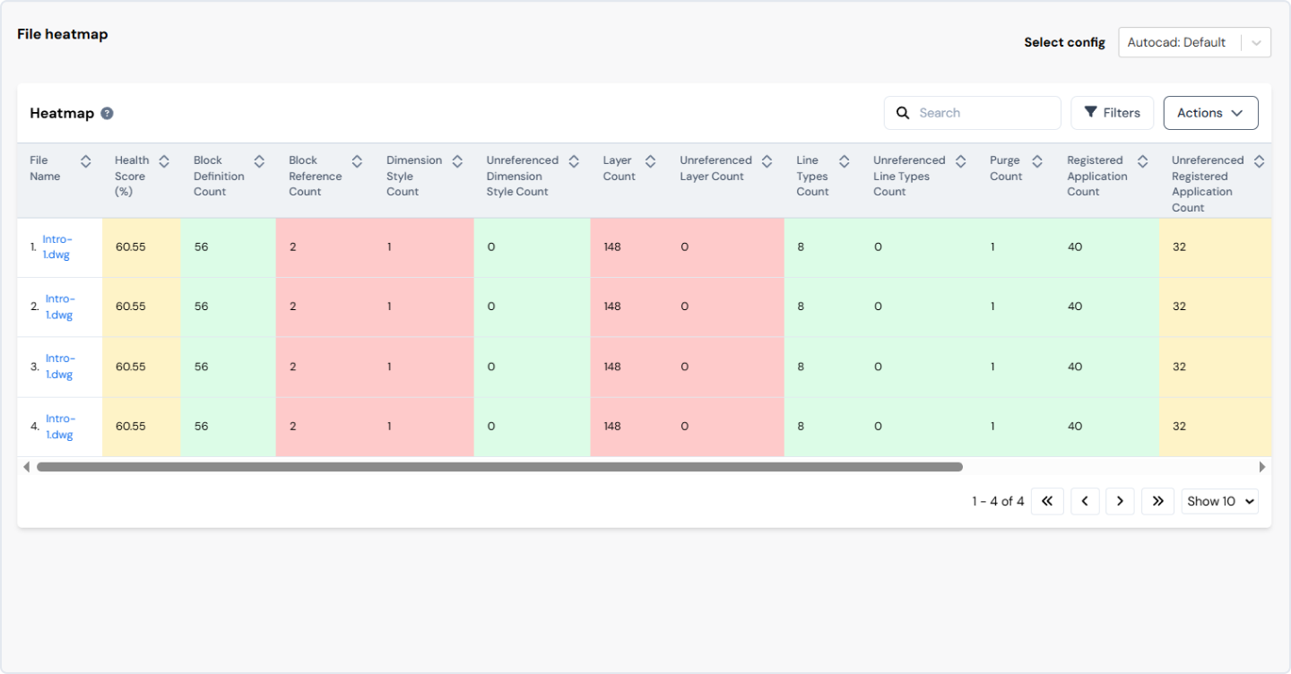Image resolution: width=1291 pixels, height=674 pixels.
Task: Sort by Health Score column arrows
Action: 164,161
